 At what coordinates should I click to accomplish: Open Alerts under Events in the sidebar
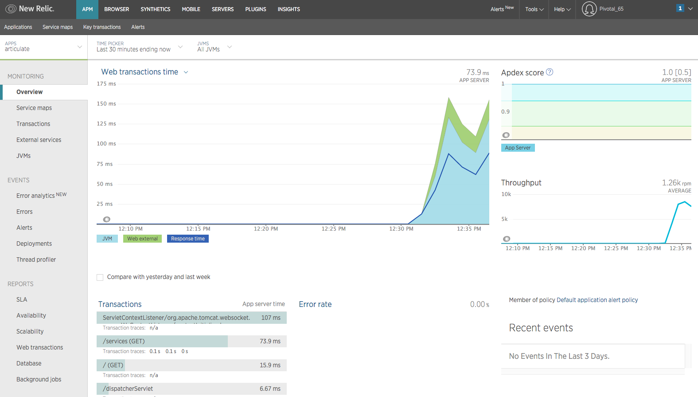tap(24, 228)
